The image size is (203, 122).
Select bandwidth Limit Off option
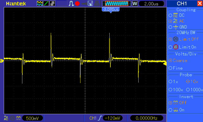point(183,39)
